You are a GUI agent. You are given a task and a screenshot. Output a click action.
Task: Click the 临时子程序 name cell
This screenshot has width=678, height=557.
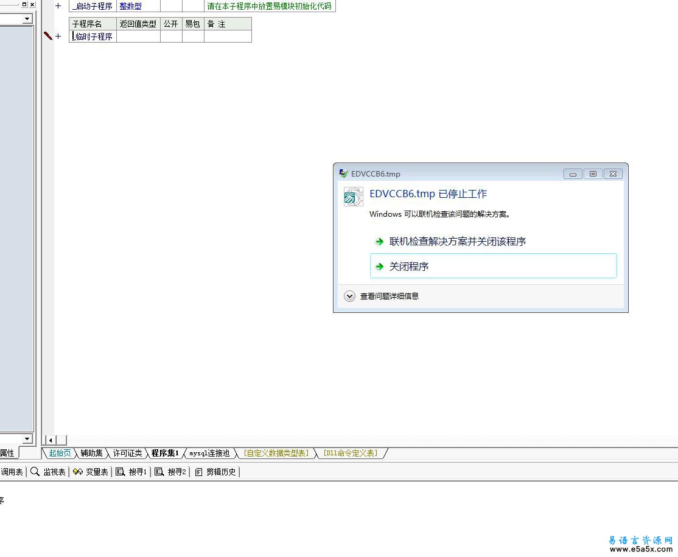coord(93,37)
